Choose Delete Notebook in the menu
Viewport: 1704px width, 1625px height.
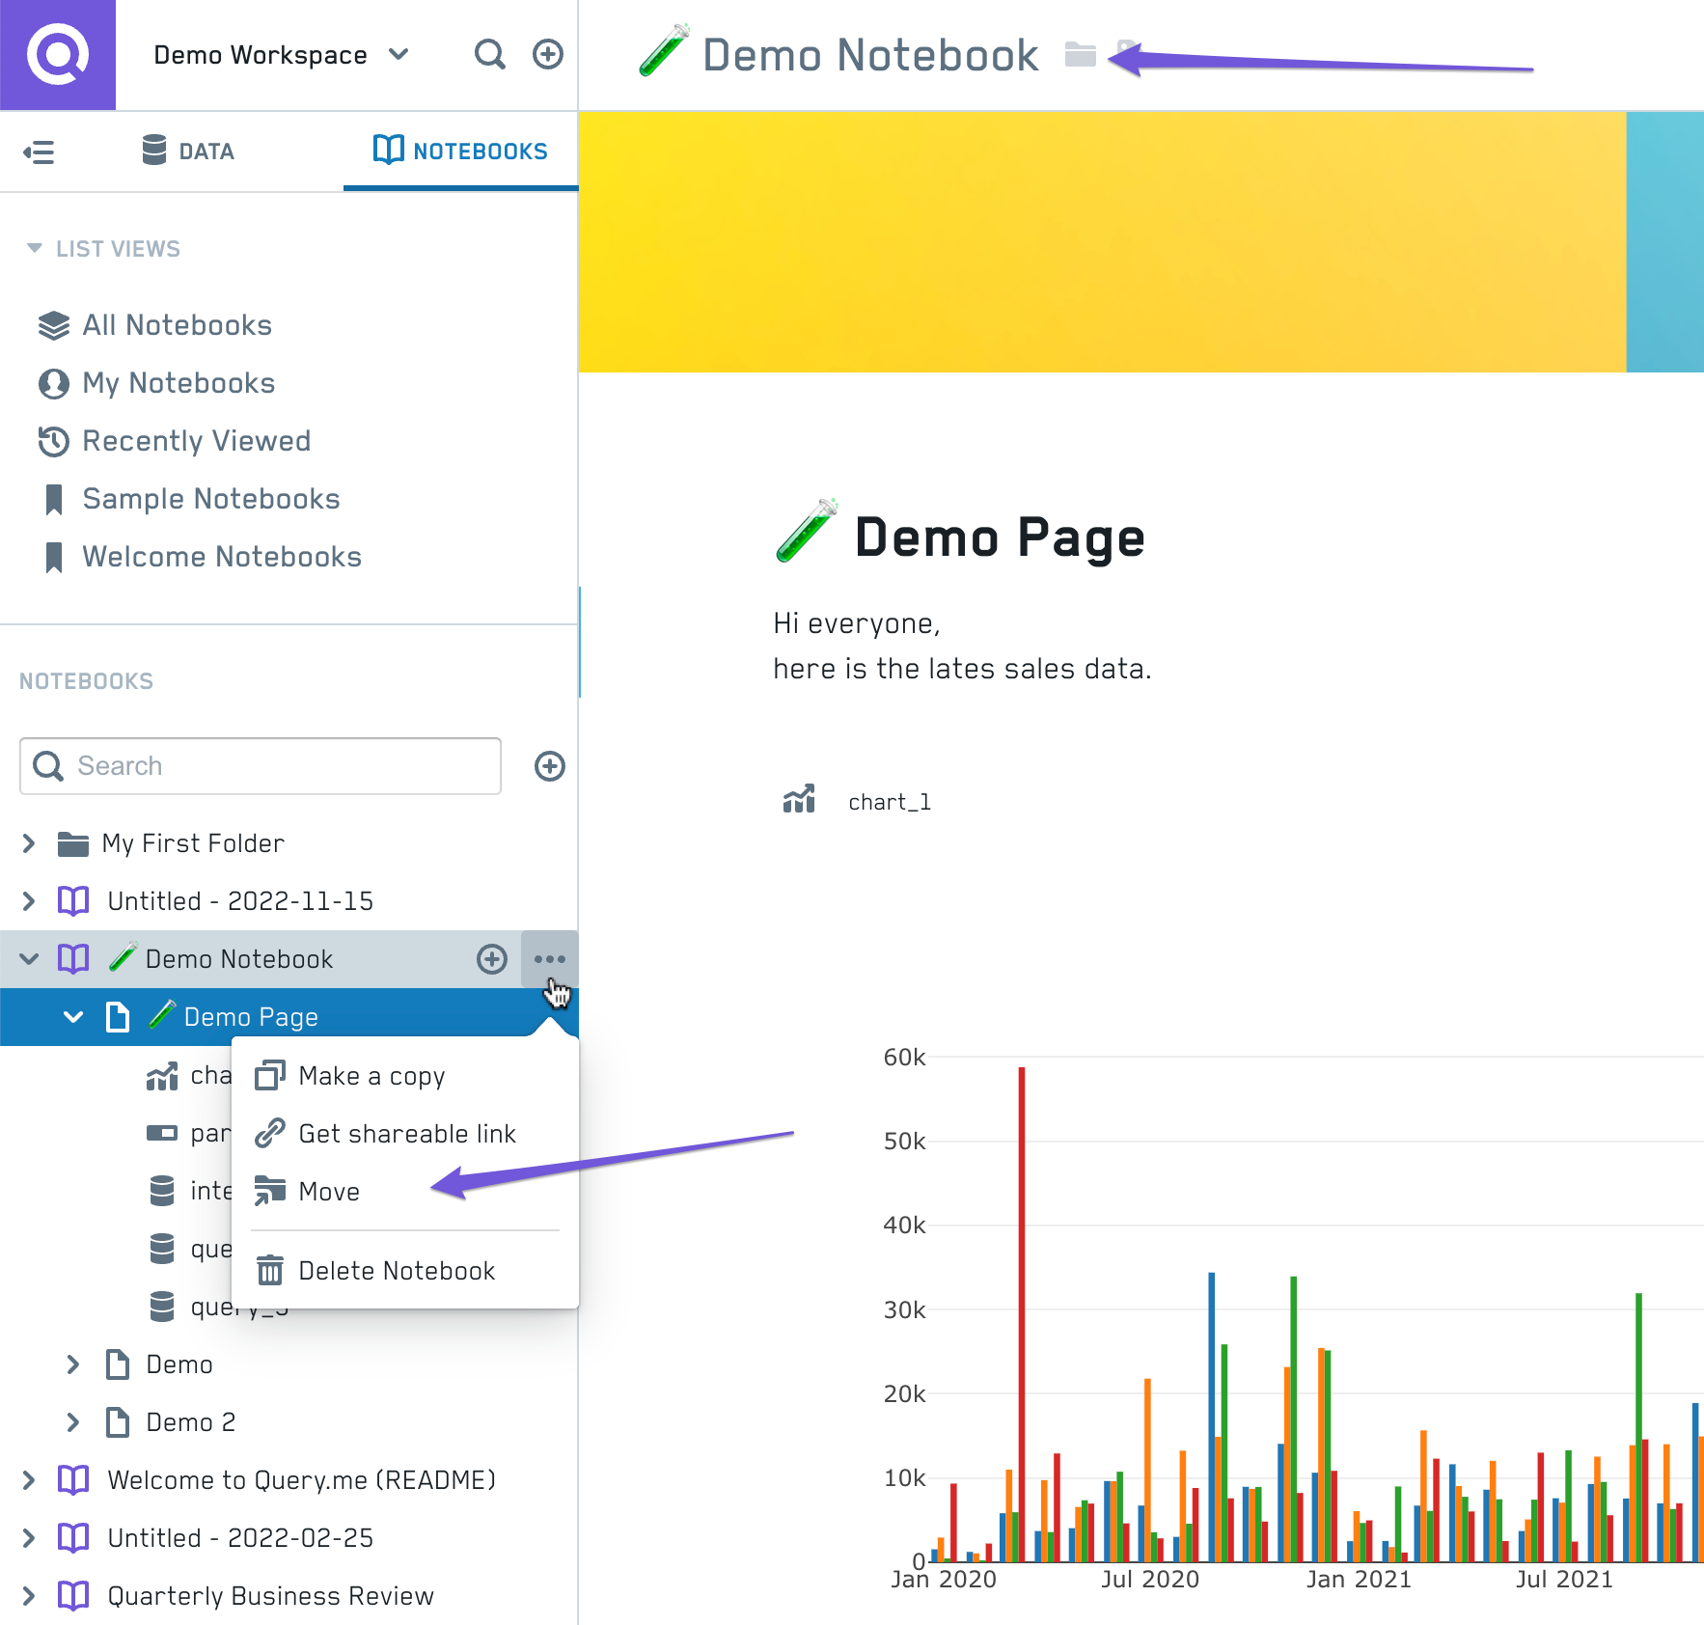click(x=396, y=1271)
